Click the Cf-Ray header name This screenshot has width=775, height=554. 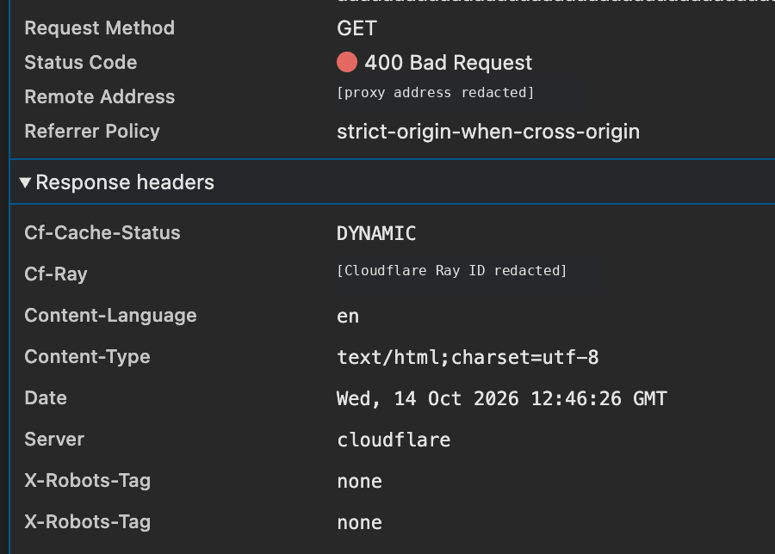tap(56, 274)
